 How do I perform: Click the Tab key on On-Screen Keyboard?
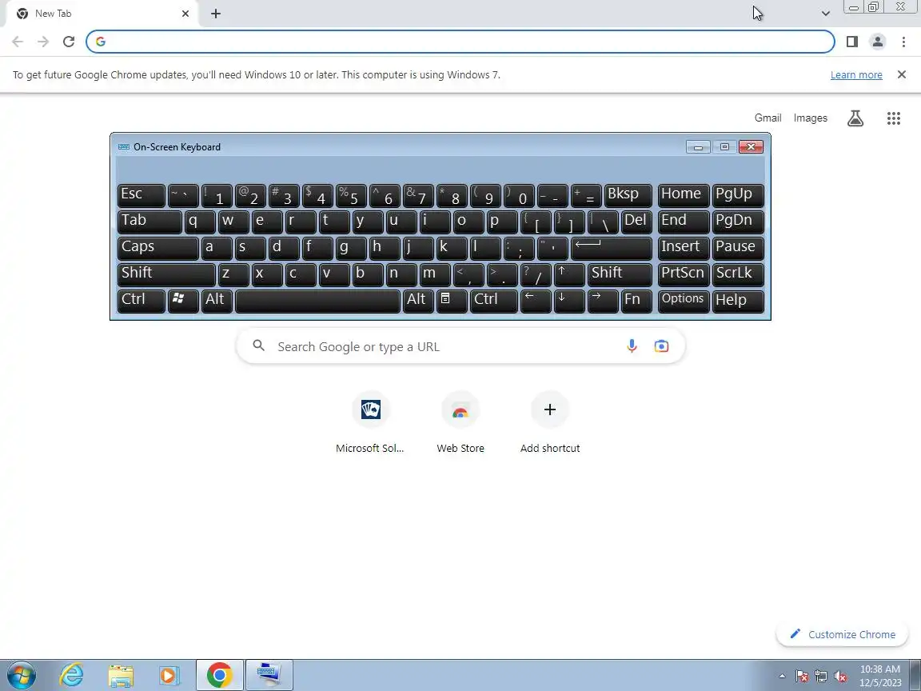[x=150, y=222]
